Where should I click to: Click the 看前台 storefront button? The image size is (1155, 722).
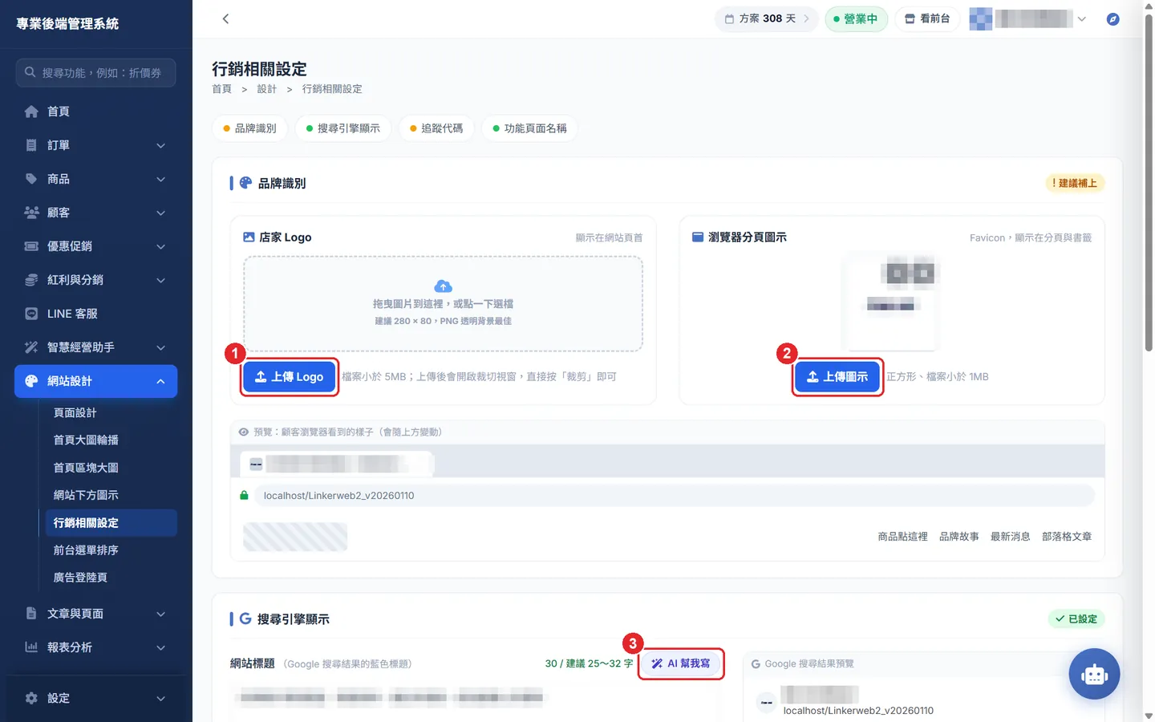(927, 18)
